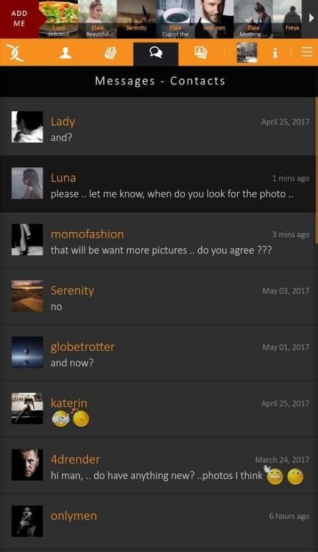
Task: Open the onlymen contact row
Action: click(158, 521)
